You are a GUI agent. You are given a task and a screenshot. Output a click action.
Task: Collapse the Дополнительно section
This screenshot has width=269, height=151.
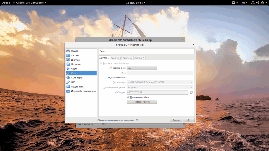[x=117, y=78]
